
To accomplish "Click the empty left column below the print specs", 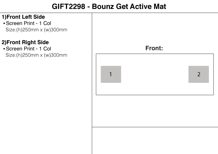I will click(46, 104).
